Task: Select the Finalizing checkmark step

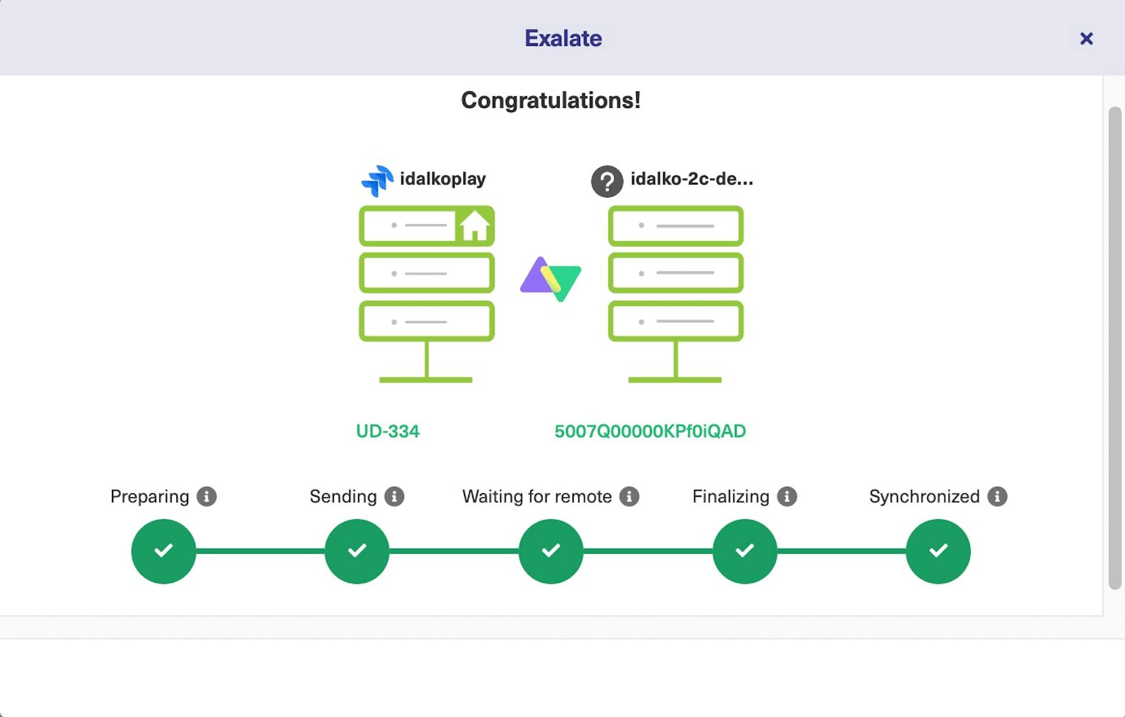Action: point(744,551)
